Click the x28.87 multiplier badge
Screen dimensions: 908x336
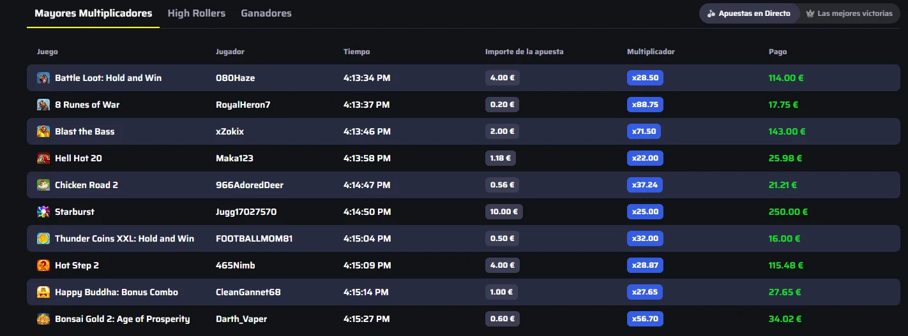[x=645, y=265]
